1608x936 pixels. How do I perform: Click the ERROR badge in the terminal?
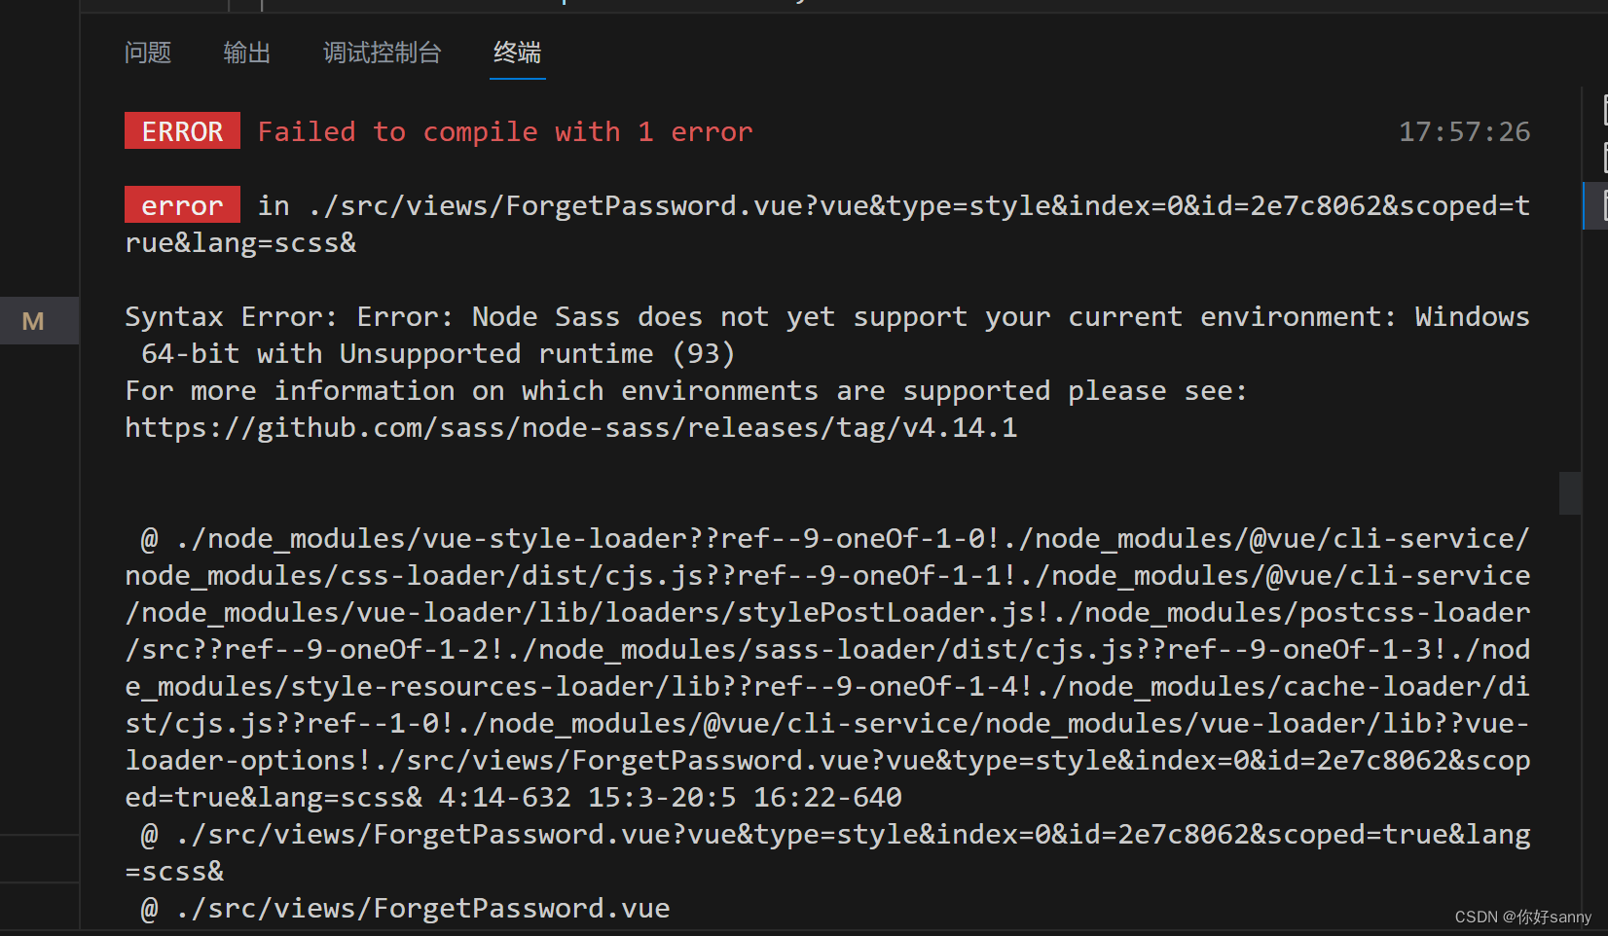[182, 130]
